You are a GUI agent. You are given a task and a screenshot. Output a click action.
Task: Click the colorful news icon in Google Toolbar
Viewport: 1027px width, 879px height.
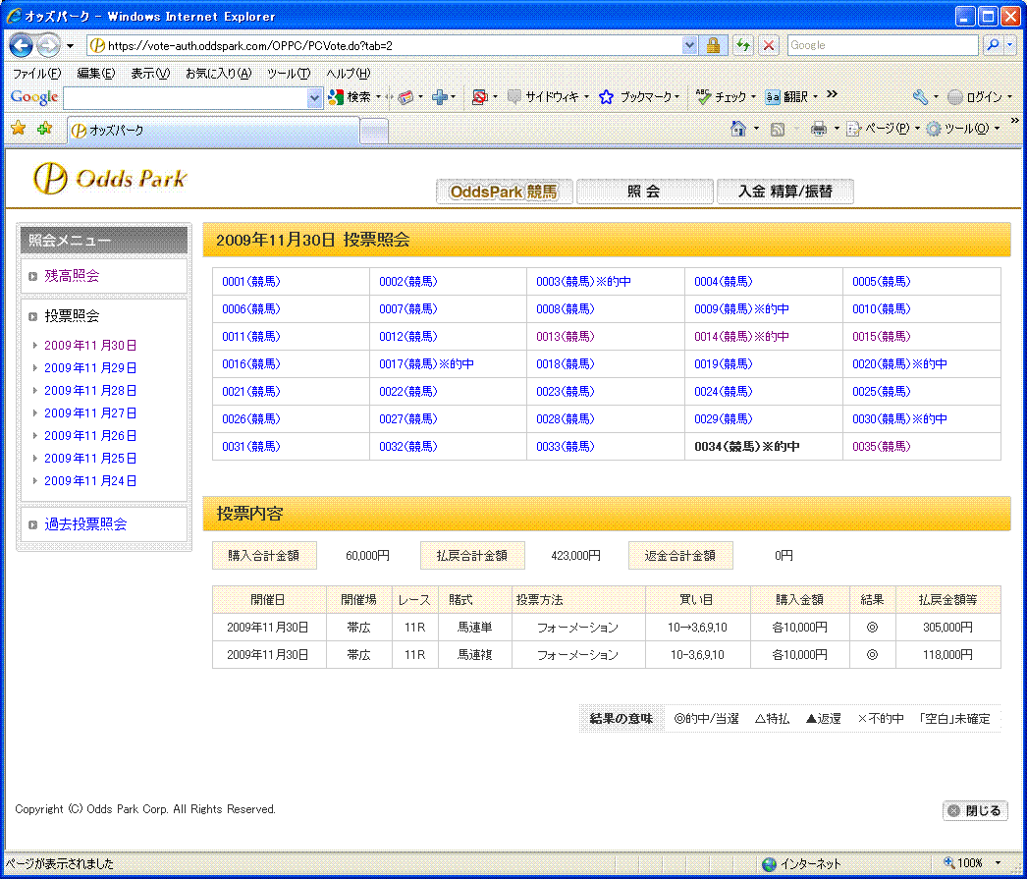[x=405, y=97]
